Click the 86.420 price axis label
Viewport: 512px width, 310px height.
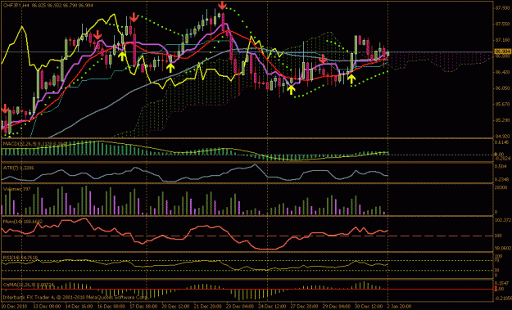click(x=502, y=72)
